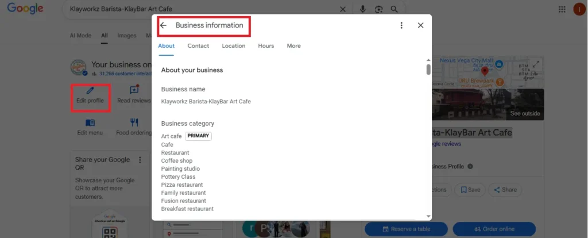
Task: Open Read reviews on the profile
Action: tap(134, 95)
